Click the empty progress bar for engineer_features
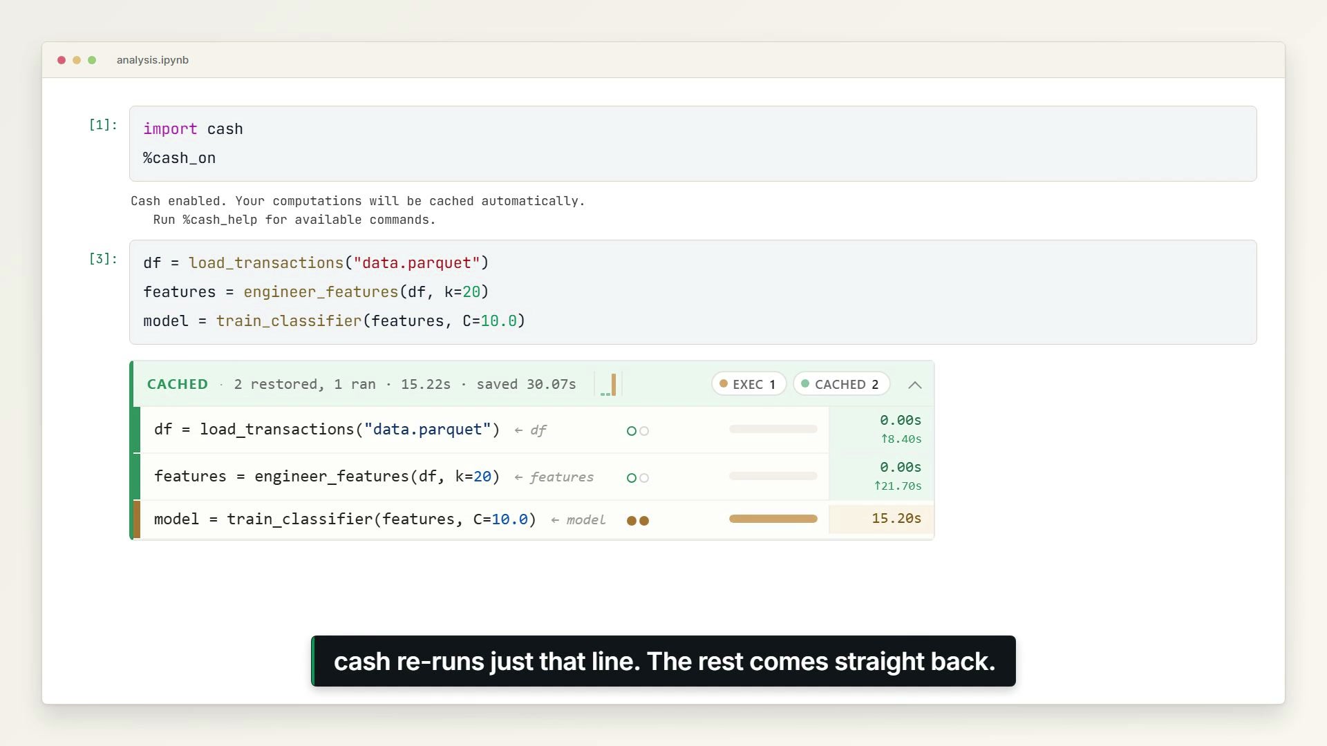The image size is (1327, 746). tap(773, 476)
